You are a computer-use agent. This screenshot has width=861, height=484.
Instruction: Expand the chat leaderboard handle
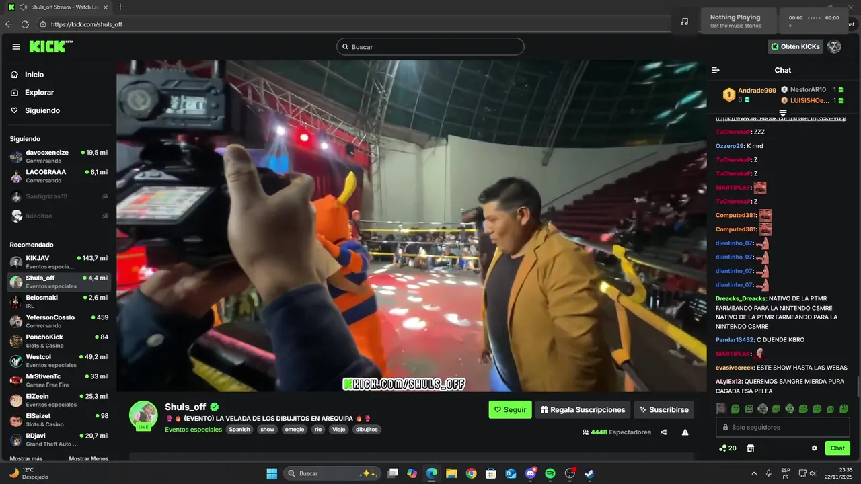(783, 113)
